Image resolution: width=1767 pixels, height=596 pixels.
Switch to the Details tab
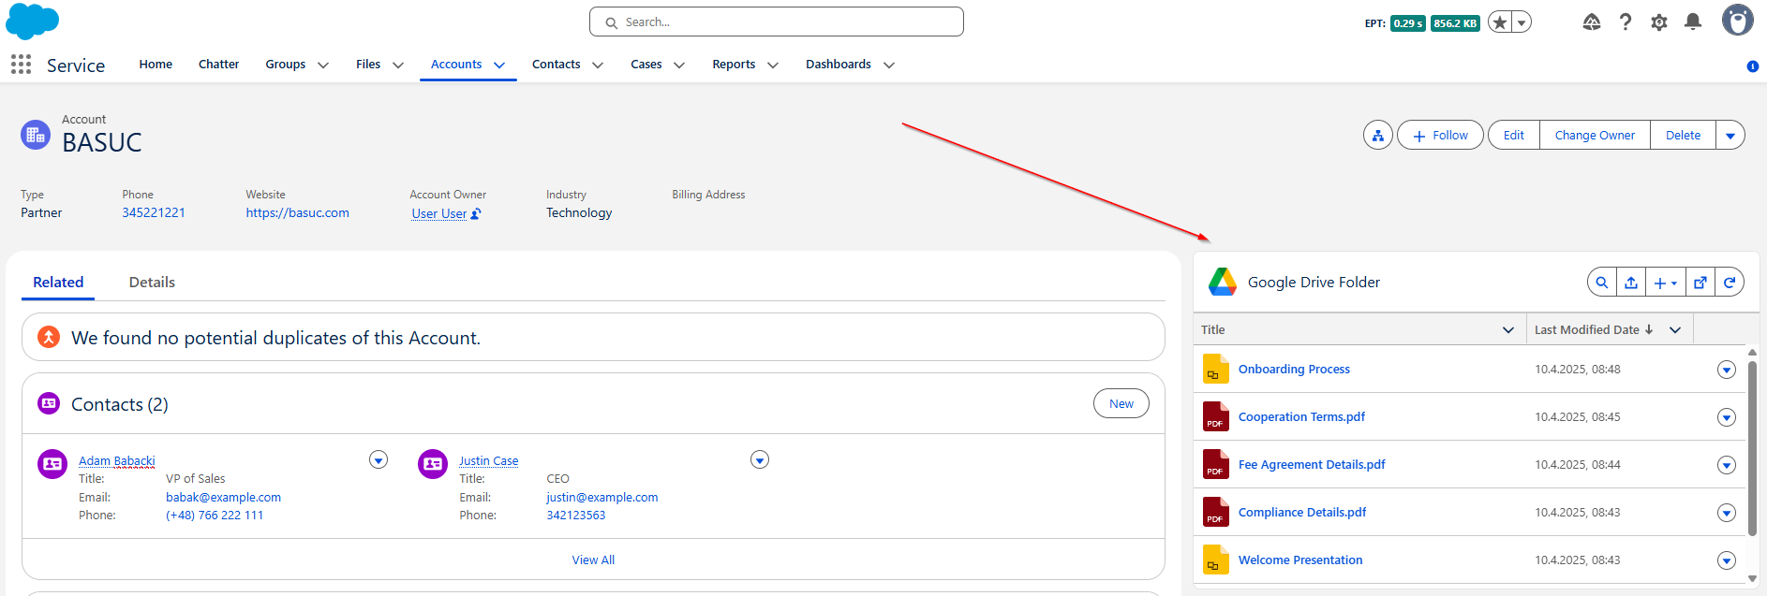[152, 283]
